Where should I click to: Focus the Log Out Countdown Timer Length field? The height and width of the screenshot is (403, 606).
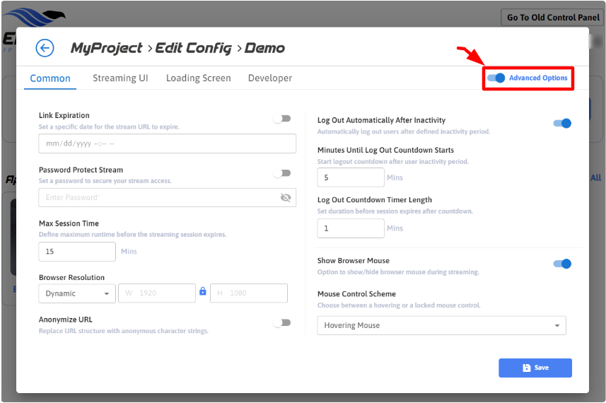tap(350, 228)
